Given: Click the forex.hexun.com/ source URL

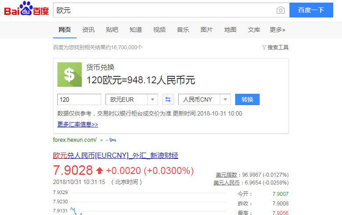Looking at the screenshot, I should (75, 140).
